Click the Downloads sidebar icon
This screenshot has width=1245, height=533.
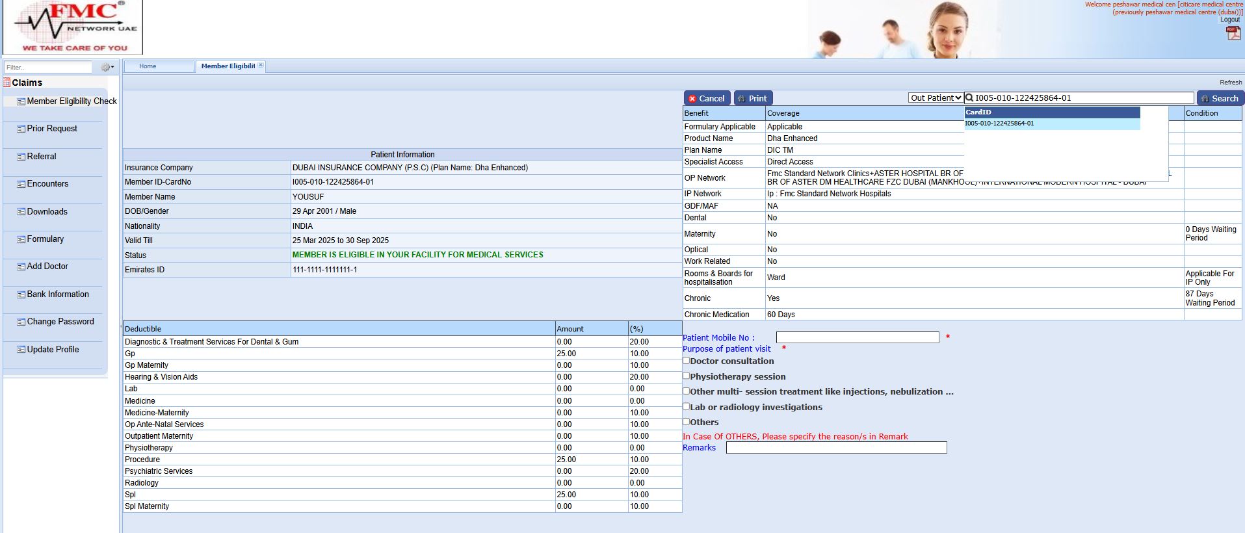(21, 212)
